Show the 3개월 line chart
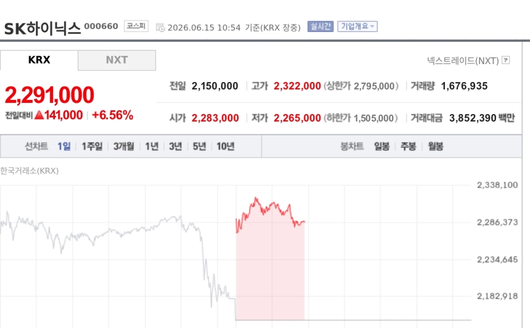 coord(124,146)
